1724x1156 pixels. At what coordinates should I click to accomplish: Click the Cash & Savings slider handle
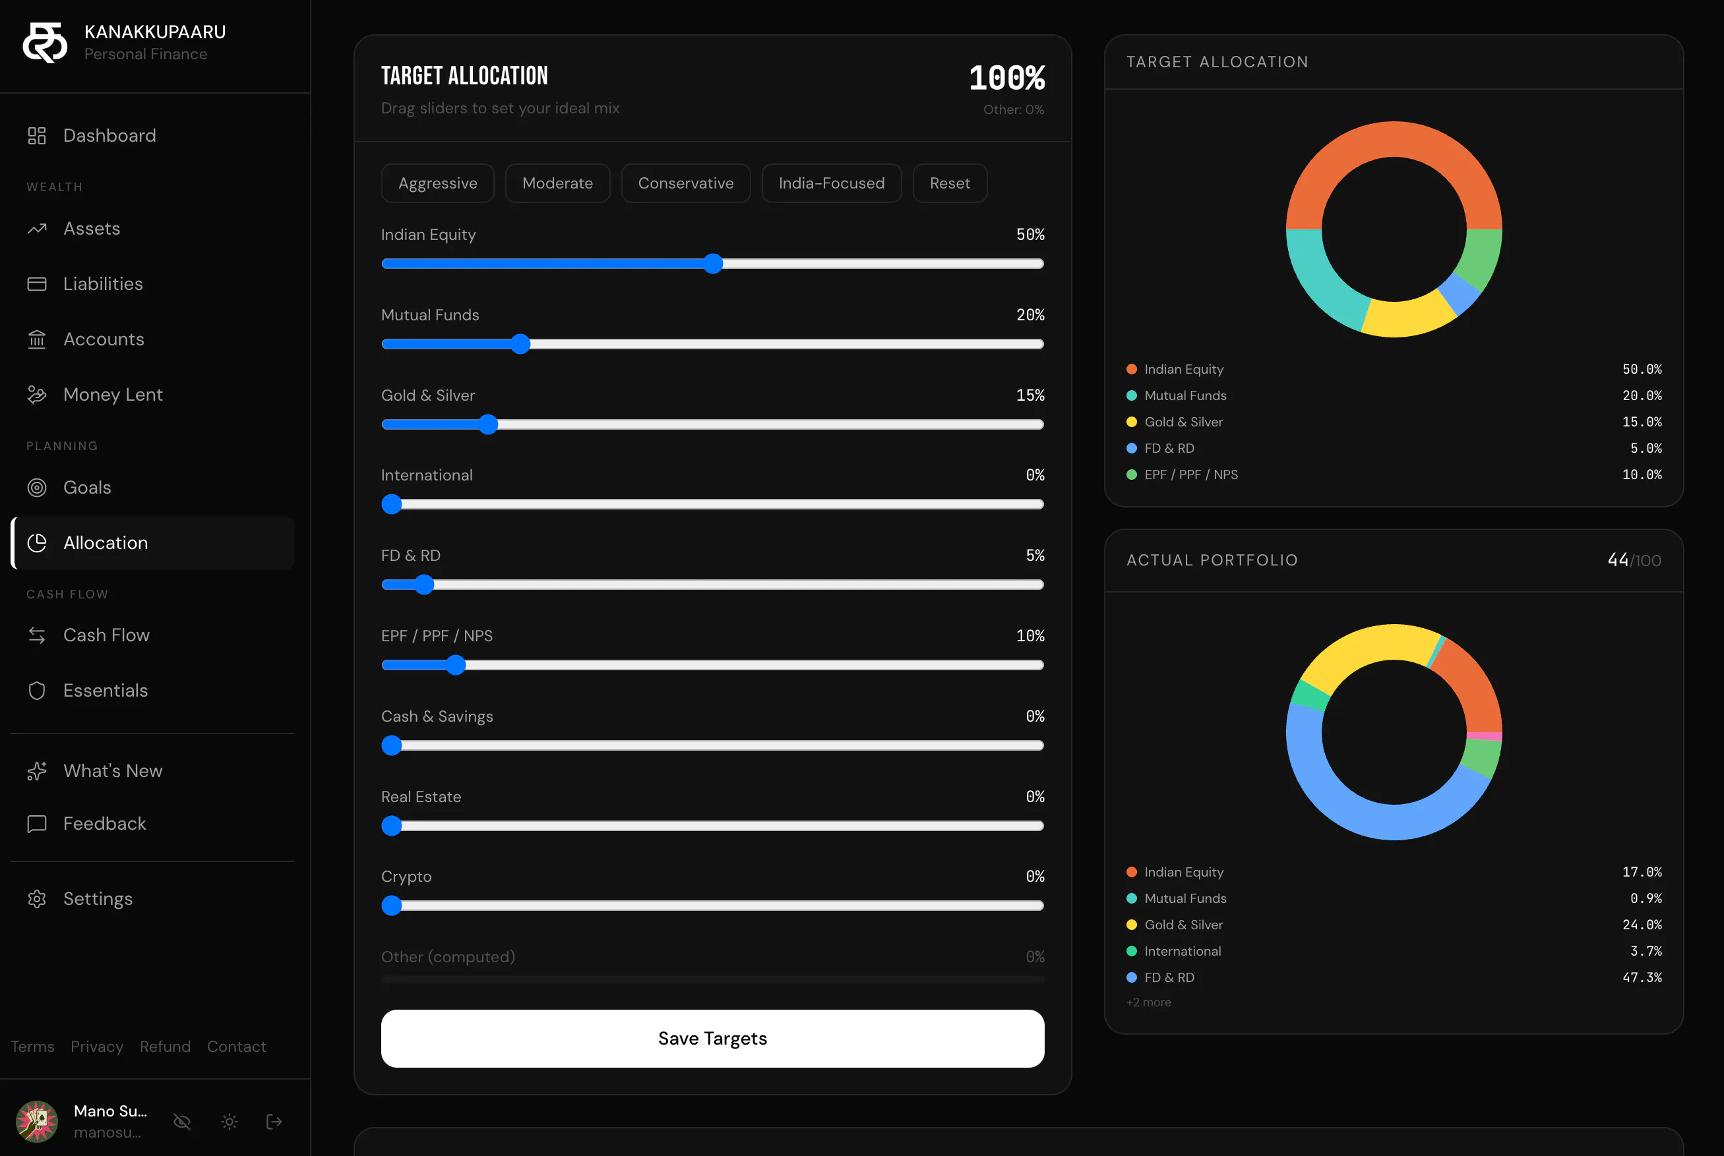[392, 745]
